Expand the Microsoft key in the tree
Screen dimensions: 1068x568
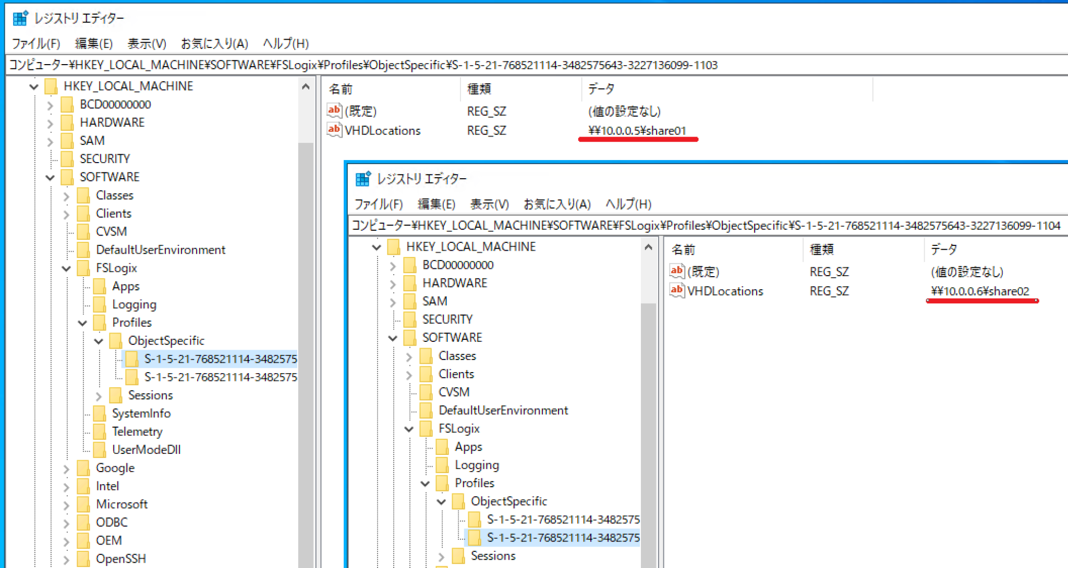pyautogui.click(x=66, y=504)
